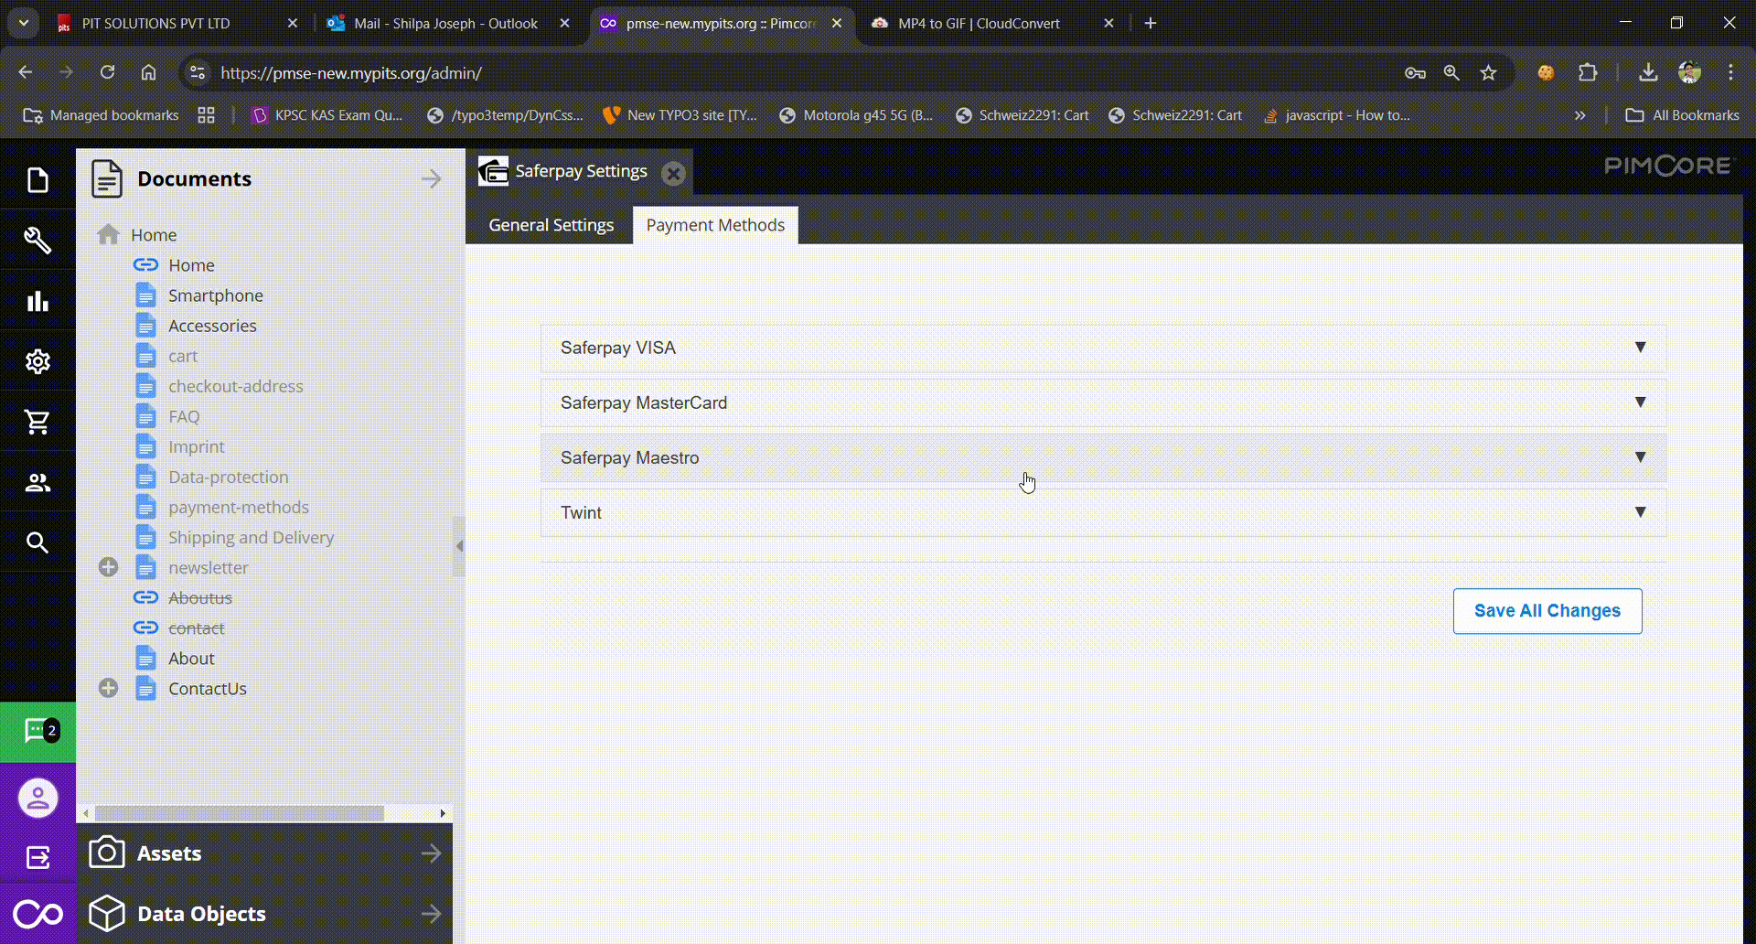Image resolution: width=1756 pixels, height=944 pixels.
Task: Close the Saferpay Settings tab
Action: point(673,174)
